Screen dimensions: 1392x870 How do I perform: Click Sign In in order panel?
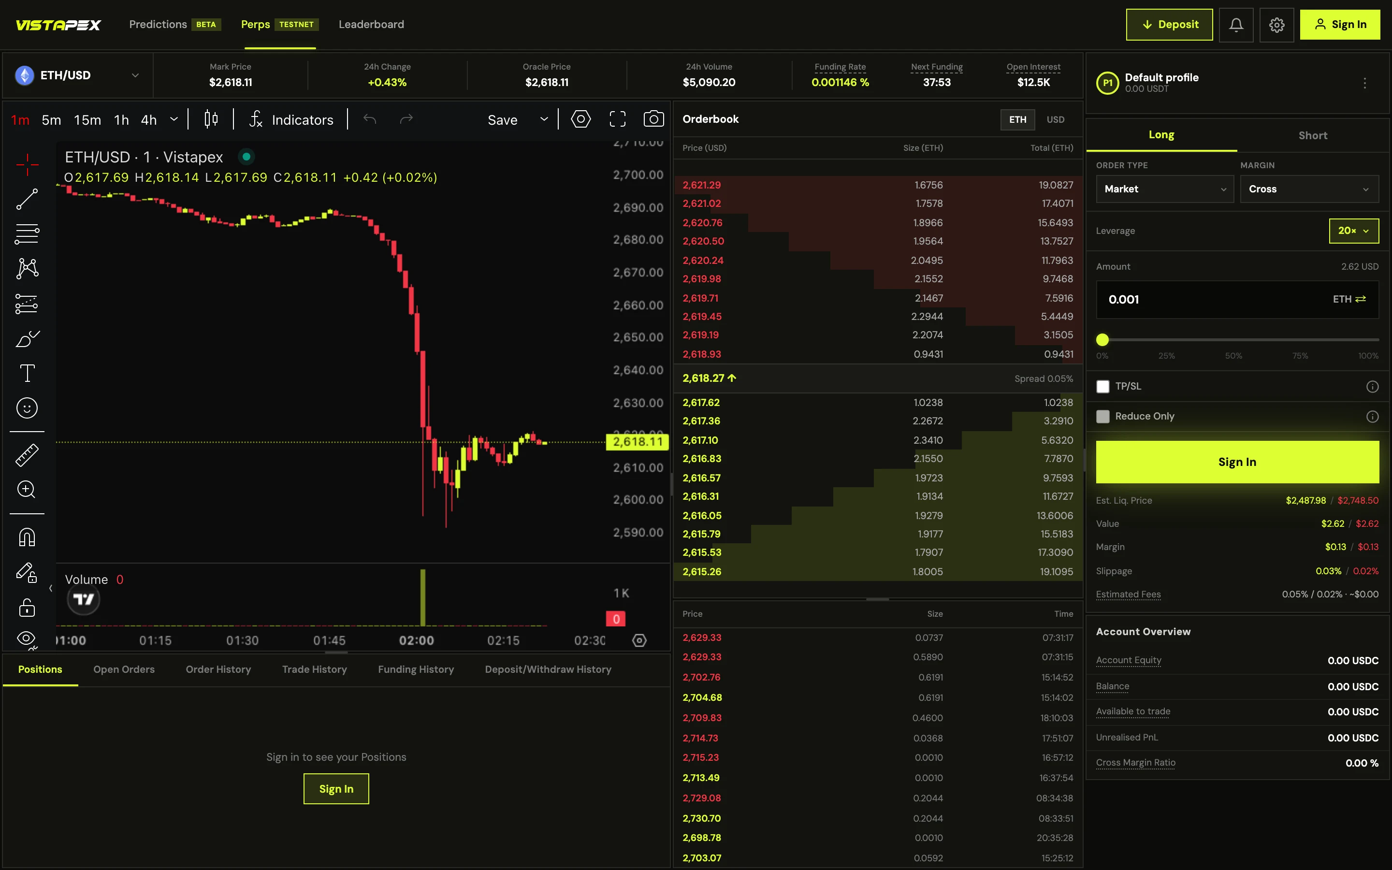coord(1237,462)
